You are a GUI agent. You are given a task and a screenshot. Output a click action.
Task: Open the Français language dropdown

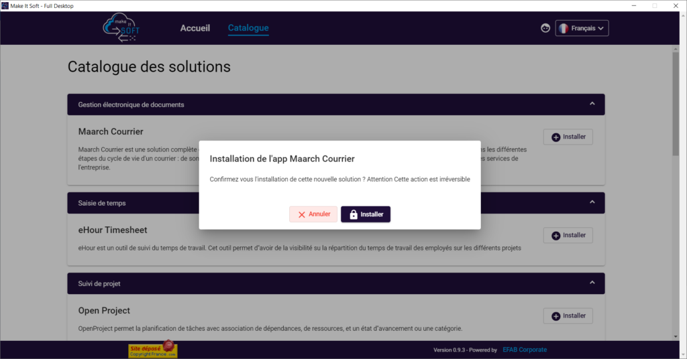(x=582, y=28)
